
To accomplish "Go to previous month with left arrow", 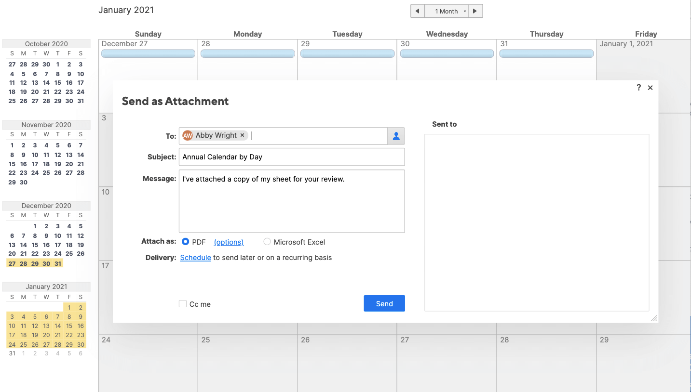I will coord(418,11).
